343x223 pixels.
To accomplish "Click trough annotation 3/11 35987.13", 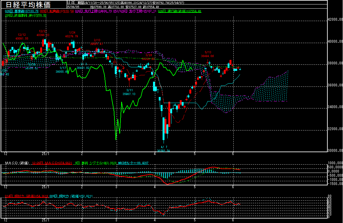I will [x=129, y=92].
